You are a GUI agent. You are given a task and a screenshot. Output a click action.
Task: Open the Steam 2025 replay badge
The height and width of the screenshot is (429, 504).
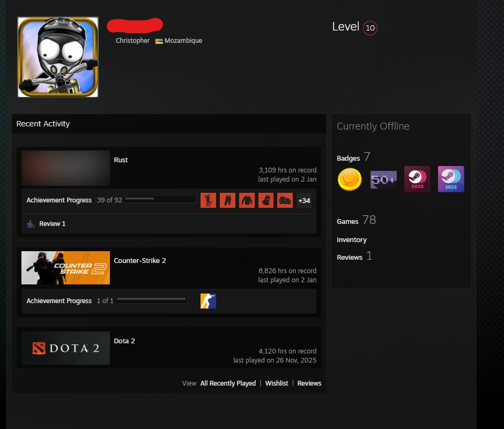[417, 179]
